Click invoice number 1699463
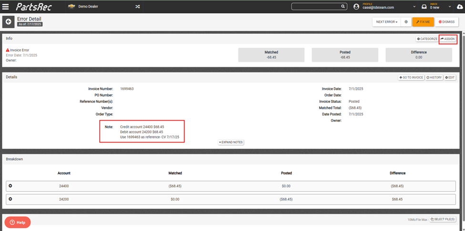The width and height of the screenshot is (465, 231). pyautogui.click(x=127, y=89)
